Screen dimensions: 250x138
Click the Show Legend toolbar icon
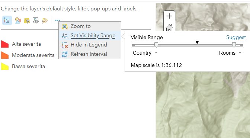tap(7, 20)
